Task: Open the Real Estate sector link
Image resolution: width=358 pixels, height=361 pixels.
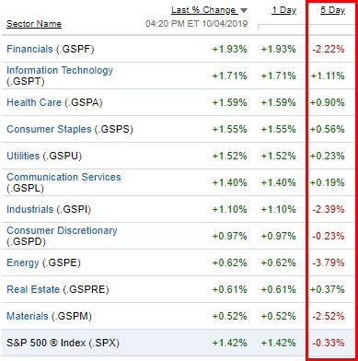Action: pos(33,289)
